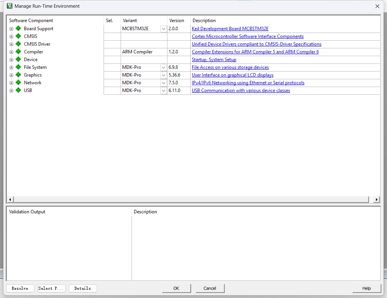
Task: Expand the USB tree node
Action: [x=11, y=91]
